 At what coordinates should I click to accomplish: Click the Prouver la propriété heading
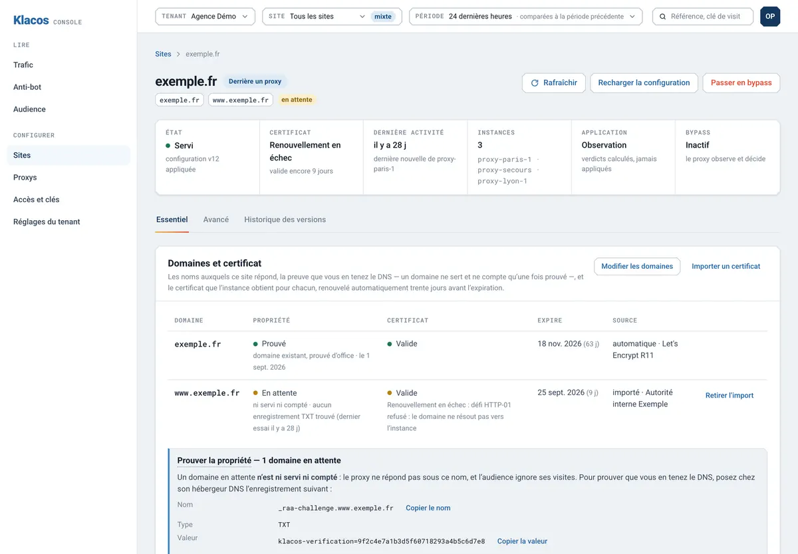coord(214,460)
